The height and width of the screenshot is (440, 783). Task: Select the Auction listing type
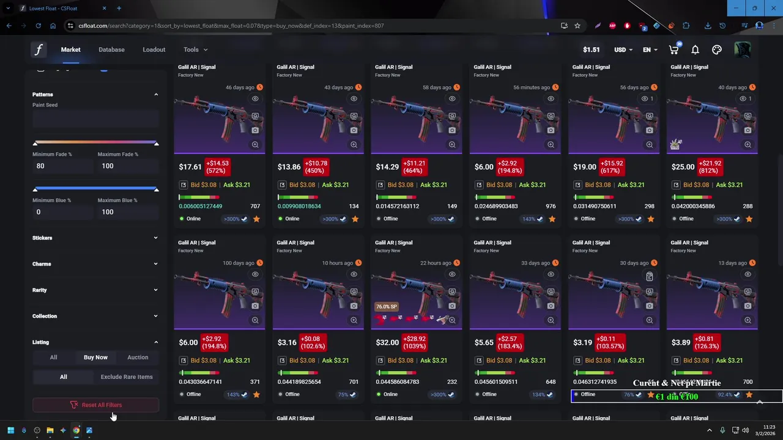[138, 358]
